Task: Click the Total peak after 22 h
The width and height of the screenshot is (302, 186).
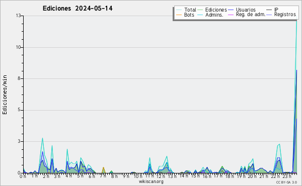Action: click(279, 144)
